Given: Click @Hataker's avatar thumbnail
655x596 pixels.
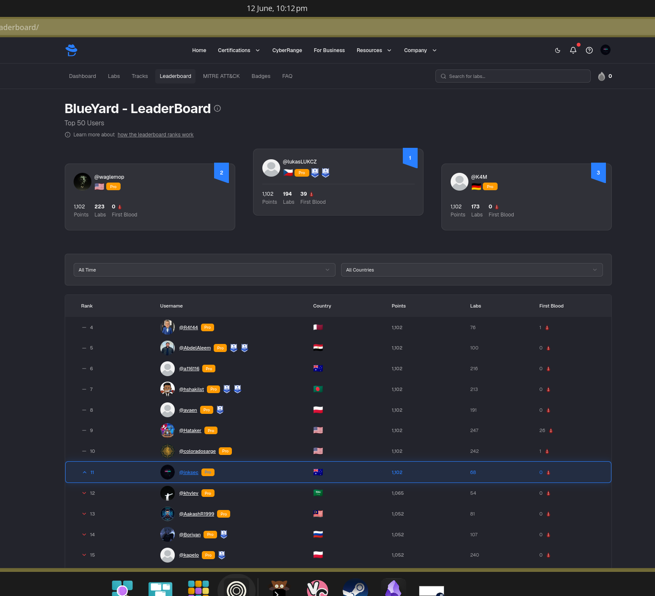Looking at the screenshot, I should coord(168,430).
